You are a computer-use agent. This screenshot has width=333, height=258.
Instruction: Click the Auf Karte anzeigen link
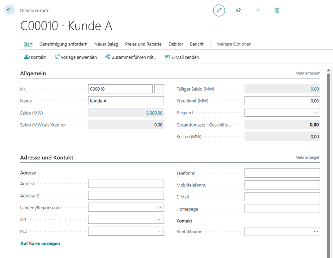point(40,244)
